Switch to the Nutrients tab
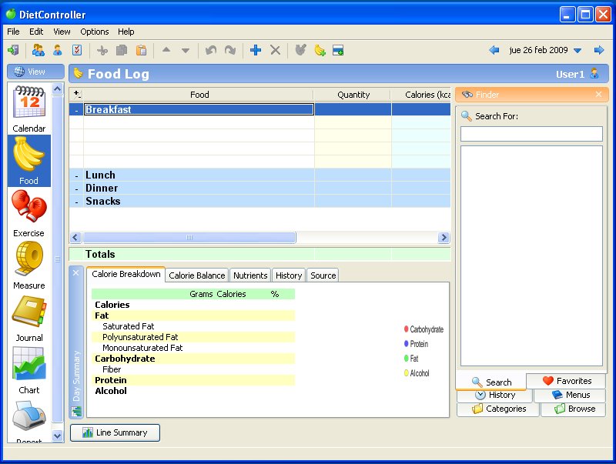Screen dimensions: 616x464 pos(250,275)
